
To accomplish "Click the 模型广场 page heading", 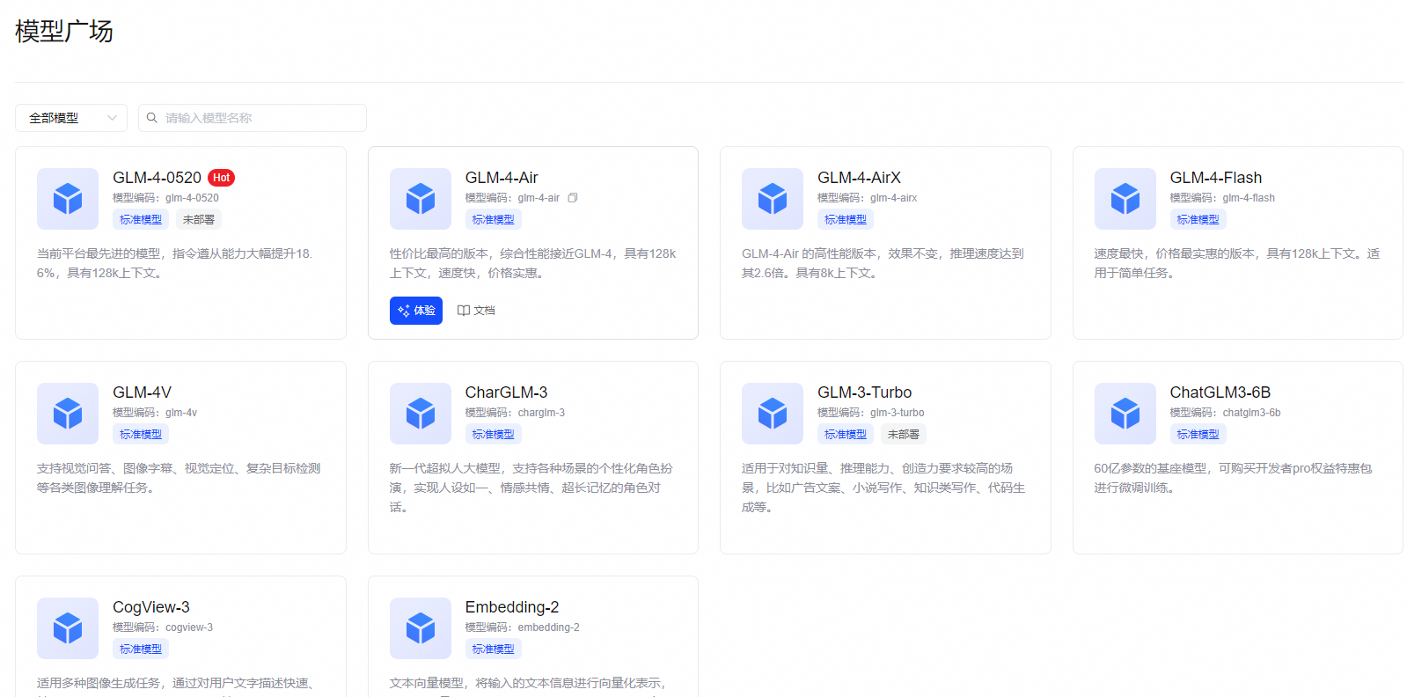I will coord(64,32).
